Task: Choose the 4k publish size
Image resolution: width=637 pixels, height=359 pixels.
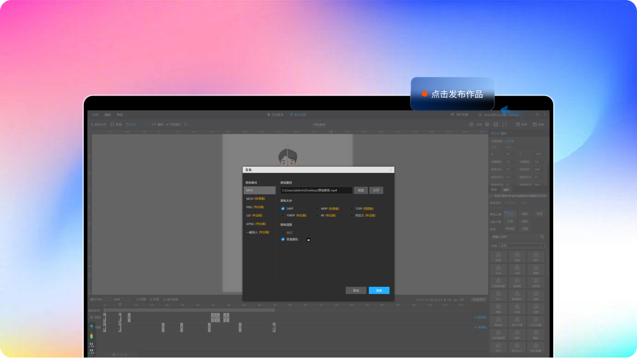Action: 325,215
